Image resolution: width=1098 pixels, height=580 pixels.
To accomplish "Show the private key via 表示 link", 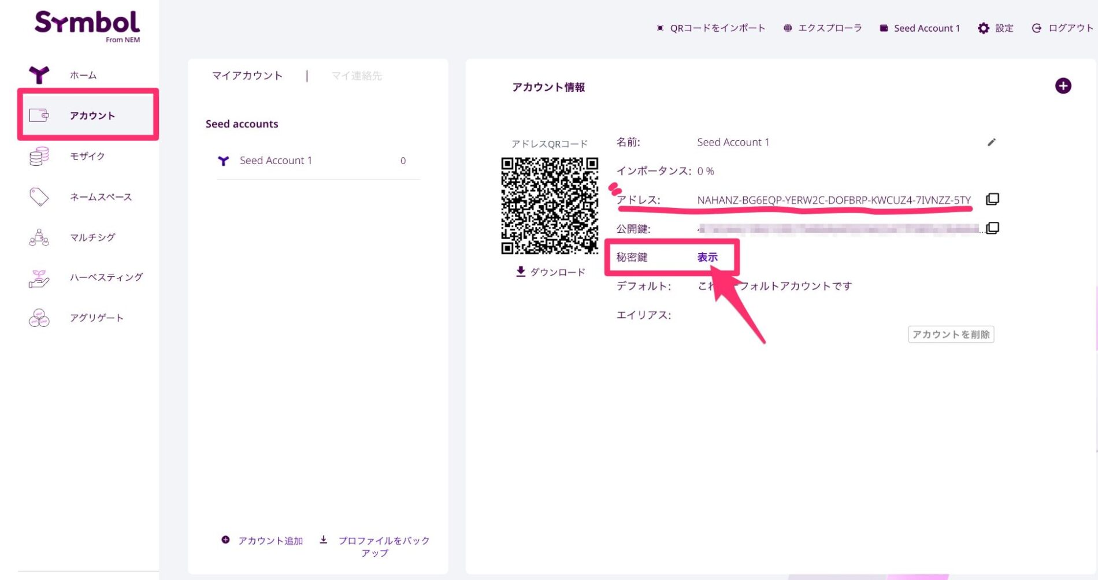I will tap(707, 257).
